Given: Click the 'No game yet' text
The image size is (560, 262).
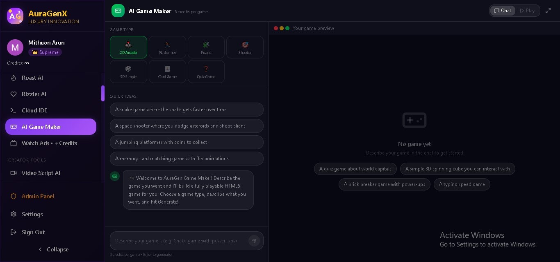Looking at the screenshot, I should pos(414,144).
